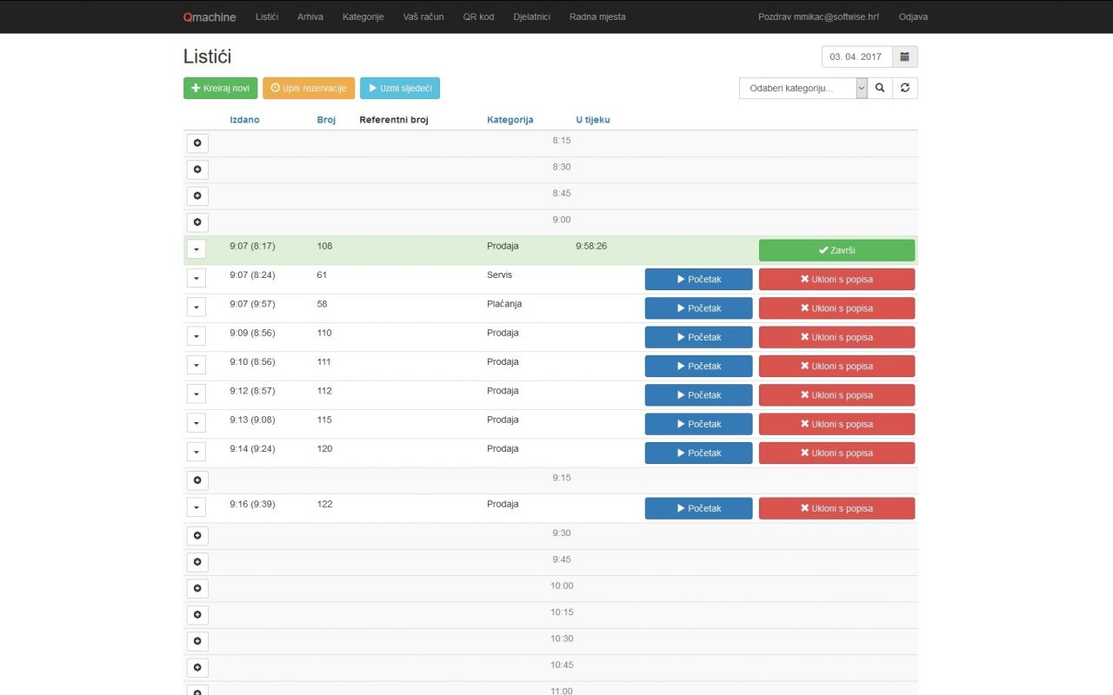Sort by the Kategorija column header
This screenshot has width=1113, height=695.
tap(510, 120)
